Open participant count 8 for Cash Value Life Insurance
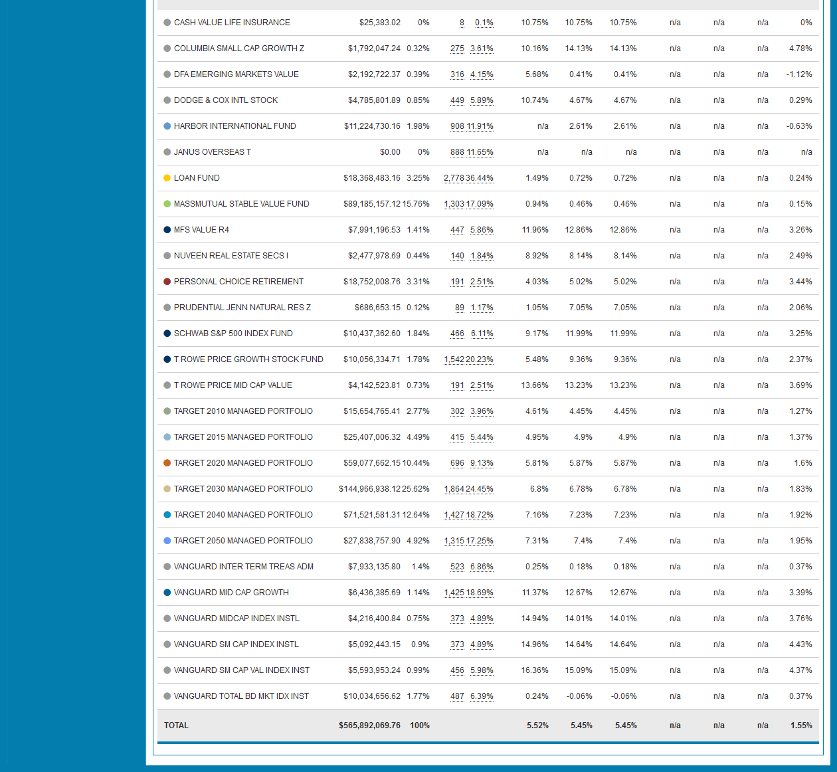Viewport: 837px width, 772px height. pos(462,23)
